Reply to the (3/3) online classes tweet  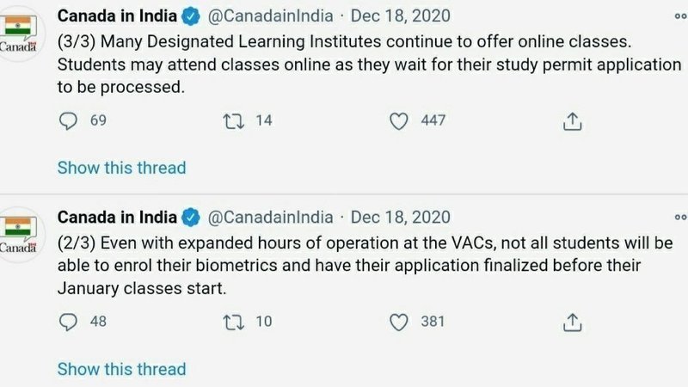click(x=67, y=121)
